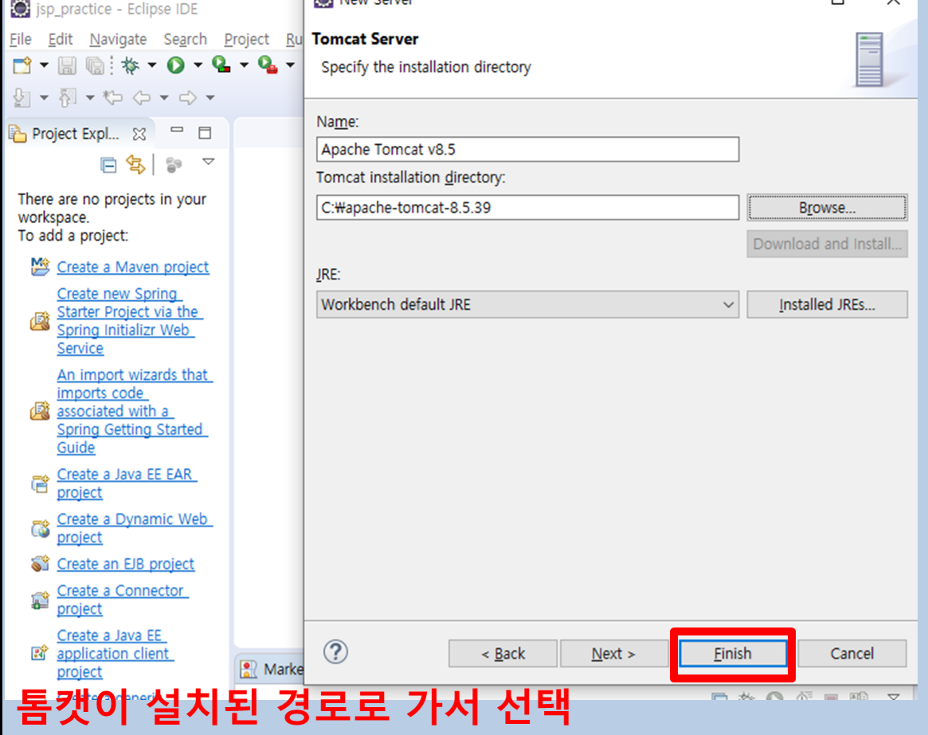Minimize the Project Explorer panel

(177, 130)
